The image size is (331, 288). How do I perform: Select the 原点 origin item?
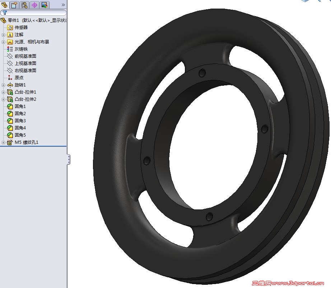pos(19,77)
